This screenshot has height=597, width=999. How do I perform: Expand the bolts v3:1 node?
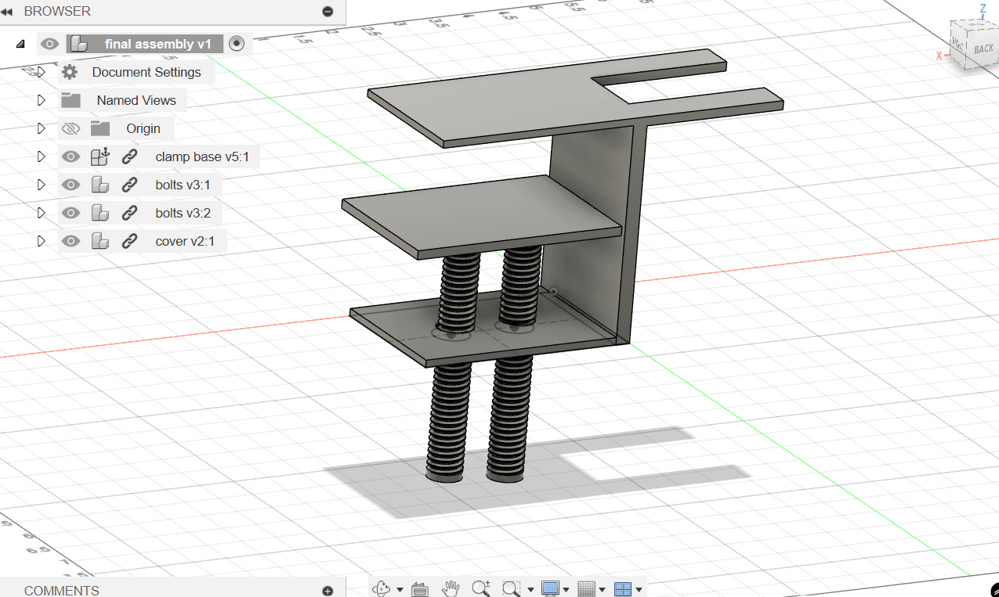coord(41,185)
